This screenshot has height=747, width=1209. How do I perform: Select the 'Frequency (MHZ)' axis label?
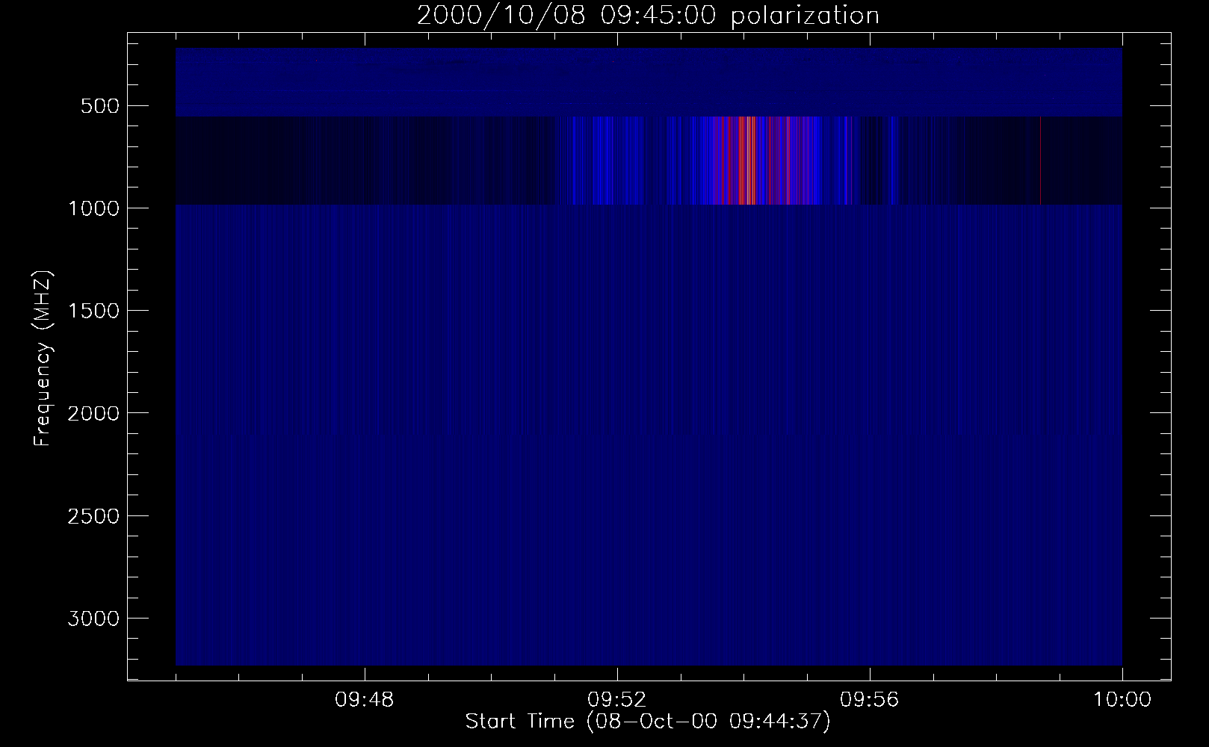click(43, 359)
